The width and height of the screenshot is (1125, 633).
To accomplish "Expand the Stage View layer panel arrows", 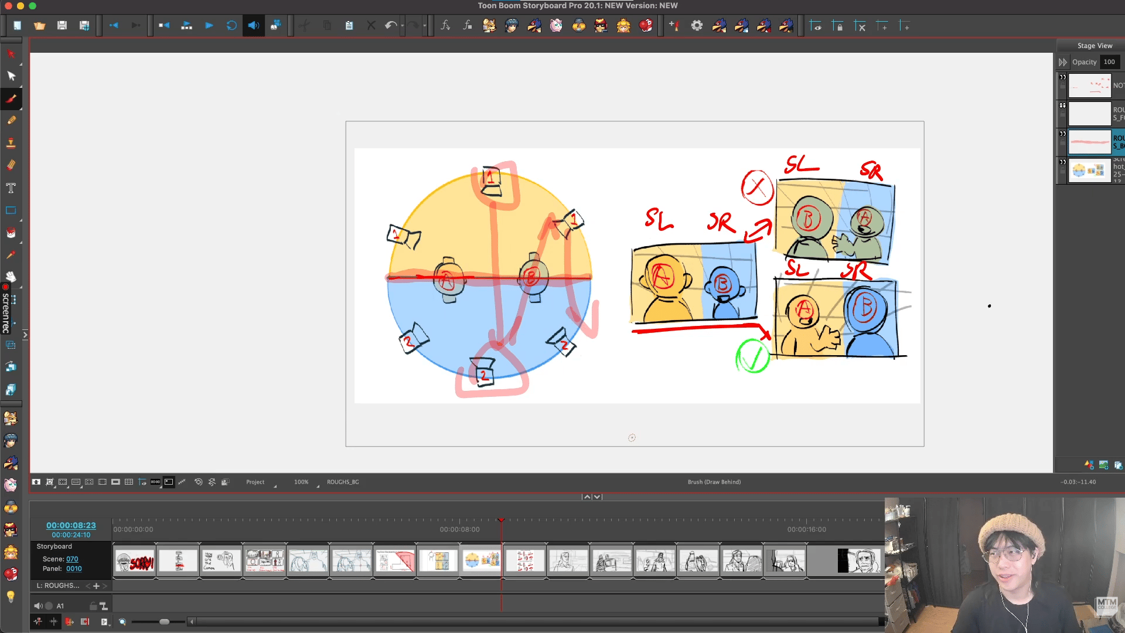I will point(1062,62).
